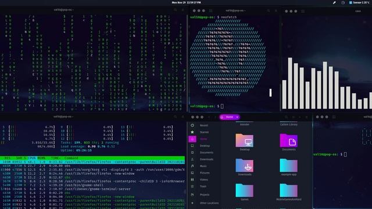This screenshot has height=209, width=372.
Task: Open search in Files header bar
Action: pos(287,117)
